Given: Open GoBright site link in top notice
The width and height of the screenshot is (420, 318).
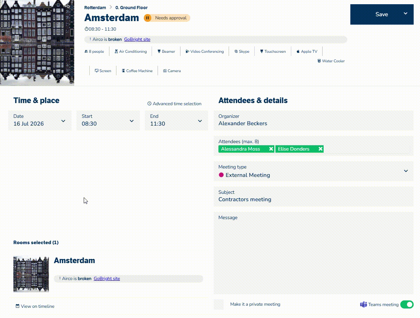Looking at the screenshot, I should pos(137,39).
